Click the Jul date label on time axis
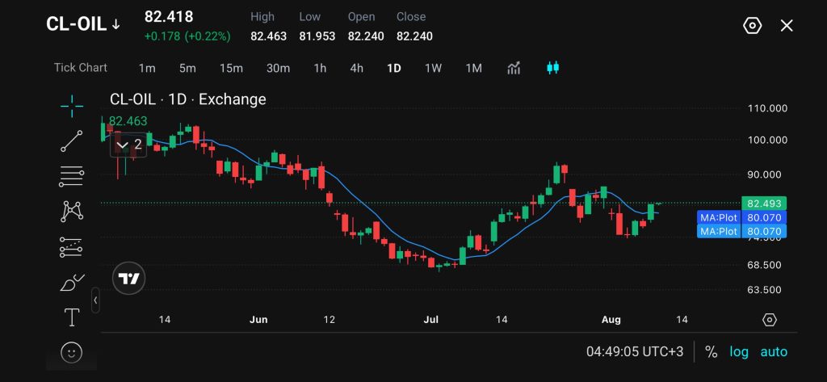 [431, 320]
